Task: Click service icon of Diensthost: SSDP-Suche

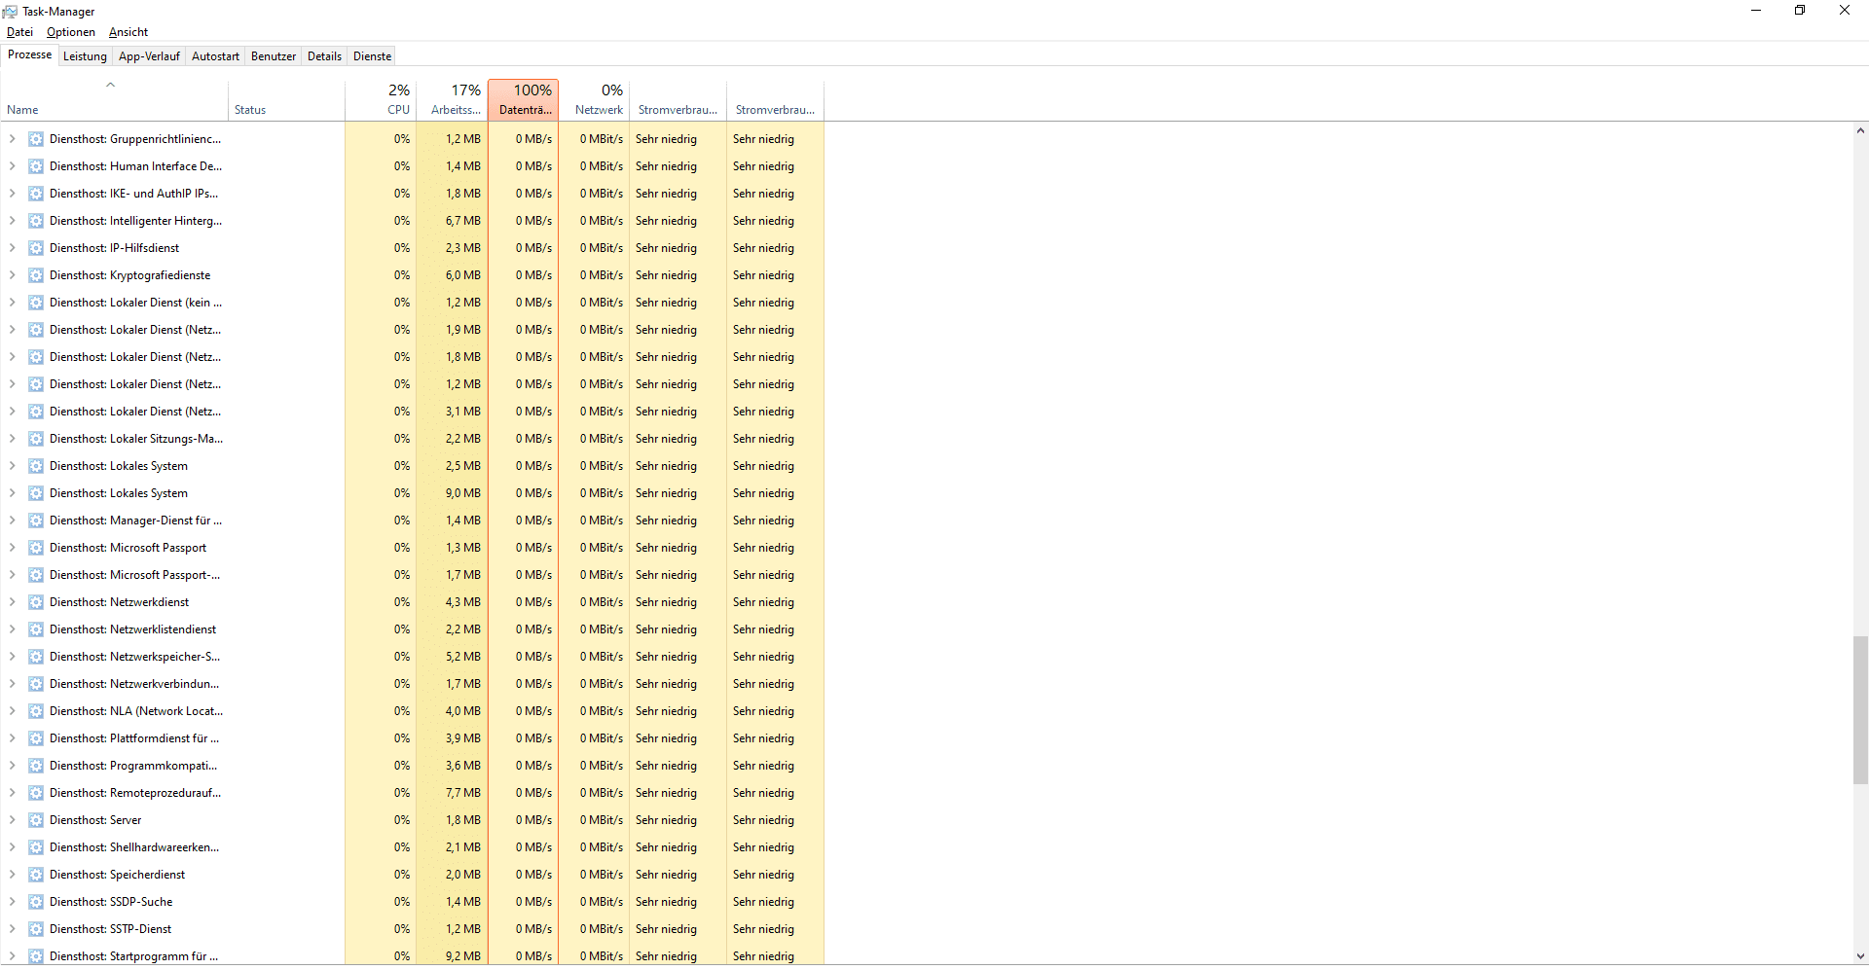Action: click(36, 902)
